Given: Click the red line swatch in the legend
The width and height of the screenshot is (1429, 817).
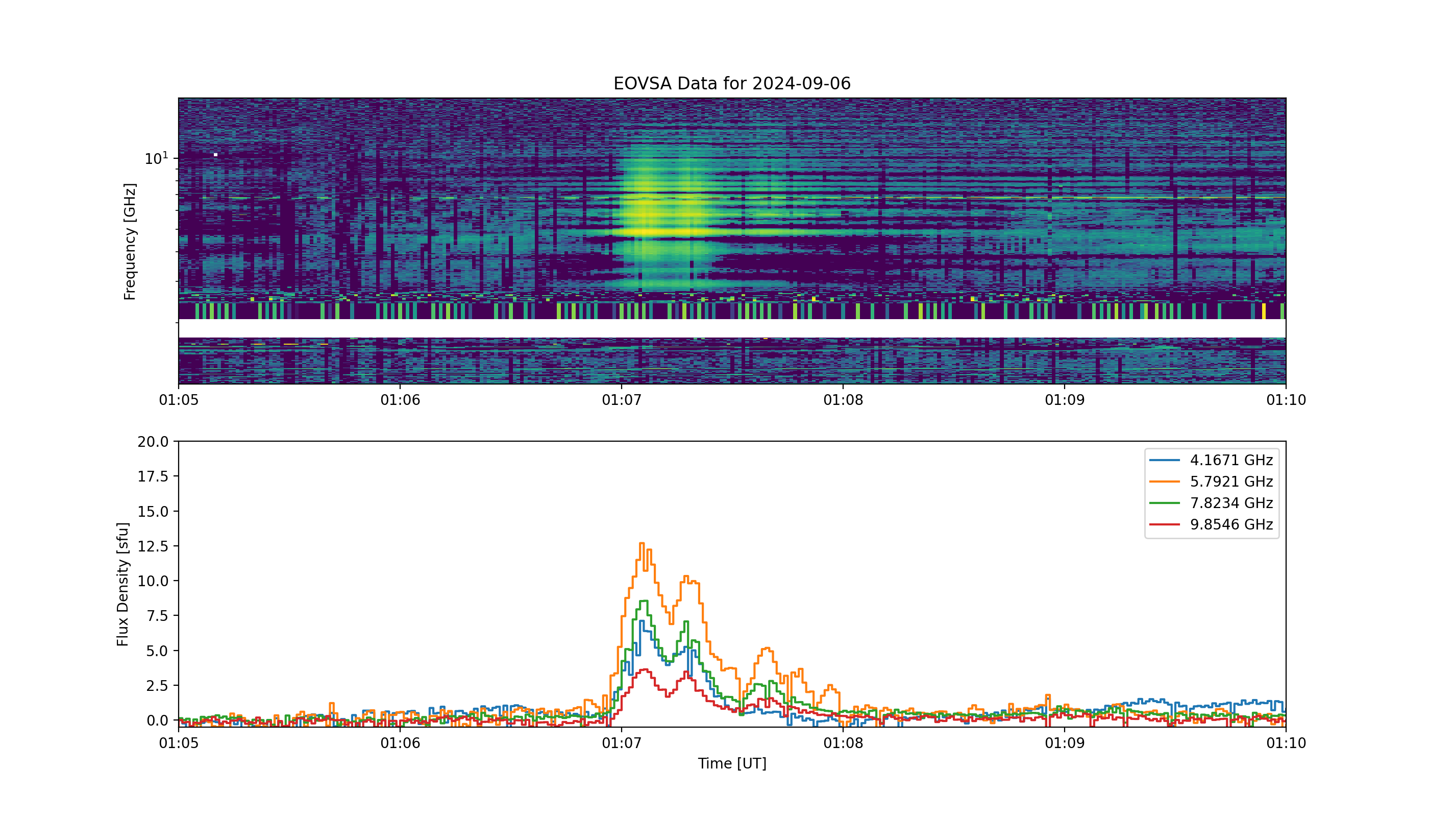Looking at the screenshot, I should (1164, 524).
